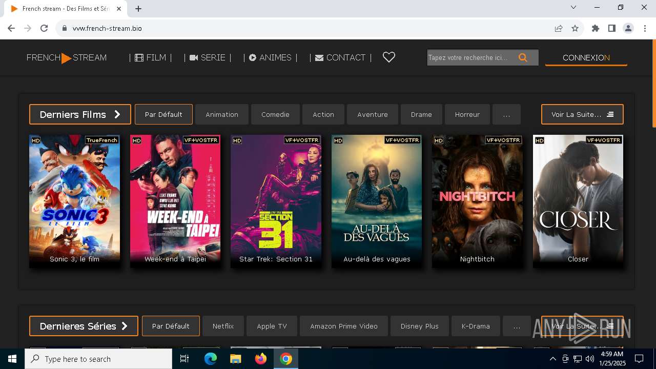The width and height of the screenshot is (656, 369).
Task: Click browser back arrow
Action: [11, 28]
